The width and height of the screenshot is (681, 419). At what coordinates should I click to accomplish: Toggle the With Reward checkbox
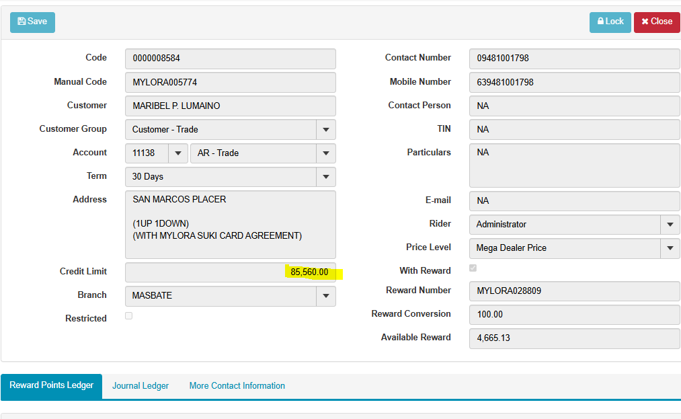click(x=473, y=268)
